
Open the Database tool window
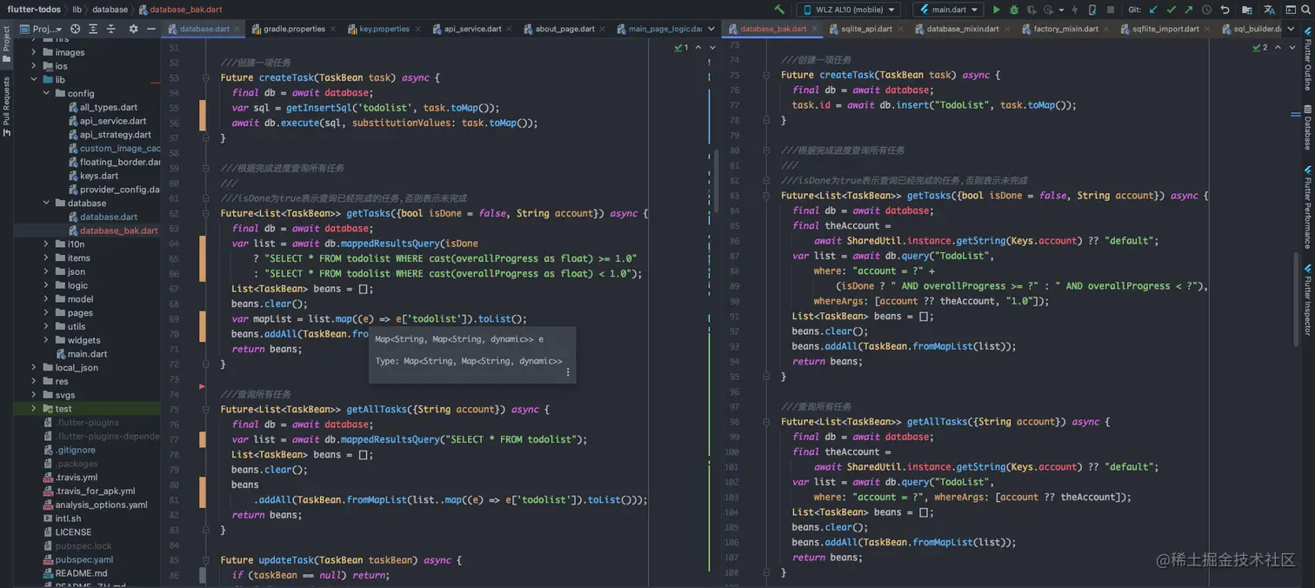tap(1307, 128)
